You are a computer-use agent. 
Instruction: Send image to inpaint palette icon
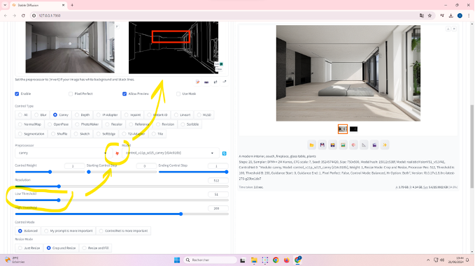(x=353, y=145)
